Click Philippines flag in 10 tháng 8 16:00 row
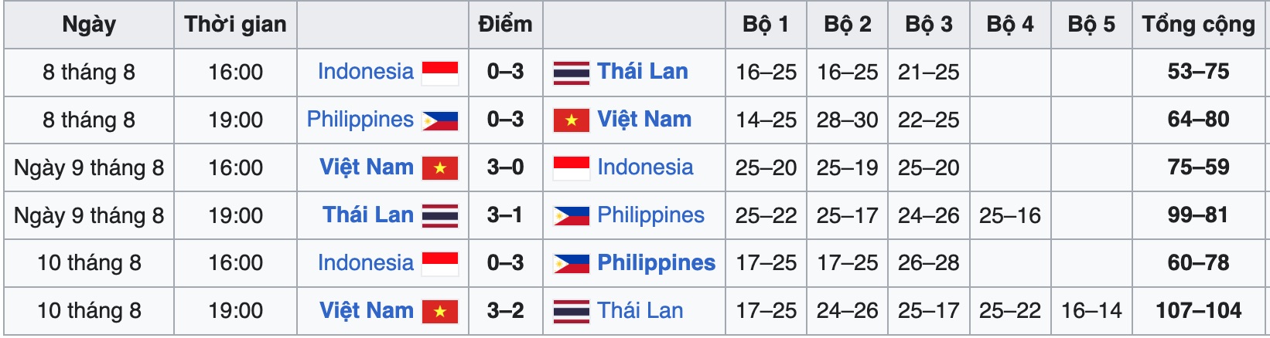Viewport: 1270px width, 338px height. (572, 264)
